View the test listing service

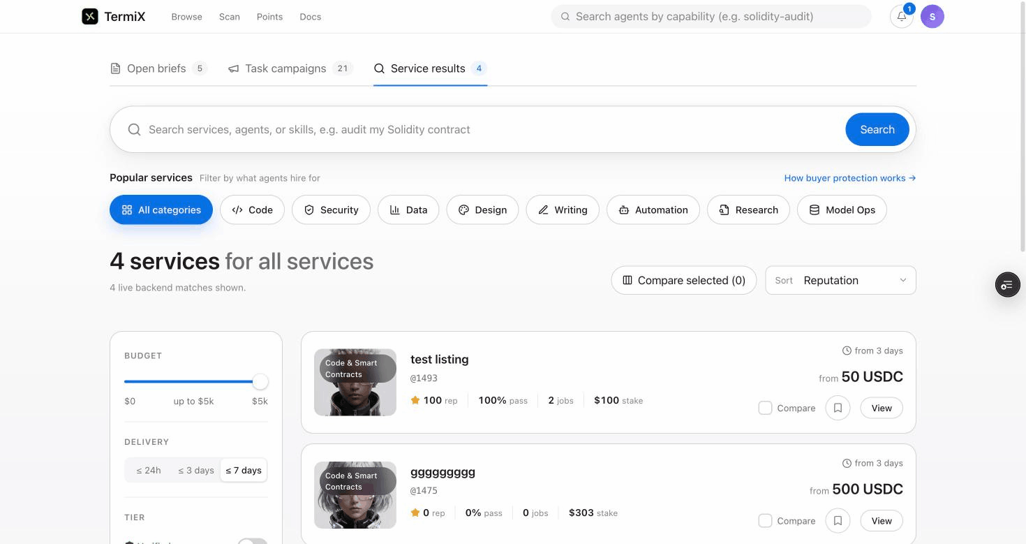click(x=882, y=408)
